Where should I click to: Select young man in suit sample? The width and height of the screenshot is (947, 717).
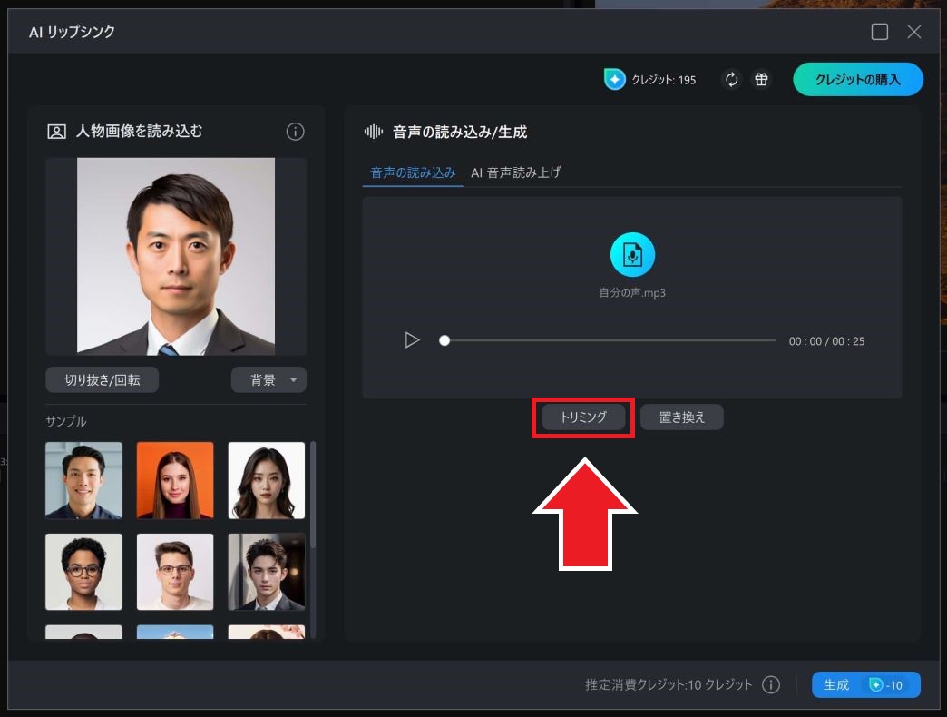(x=267, y=572)
